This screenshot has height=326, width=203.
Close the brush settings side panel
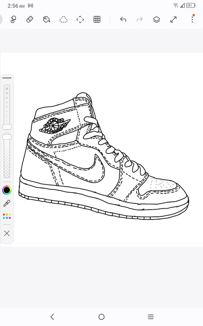point(7,233)
